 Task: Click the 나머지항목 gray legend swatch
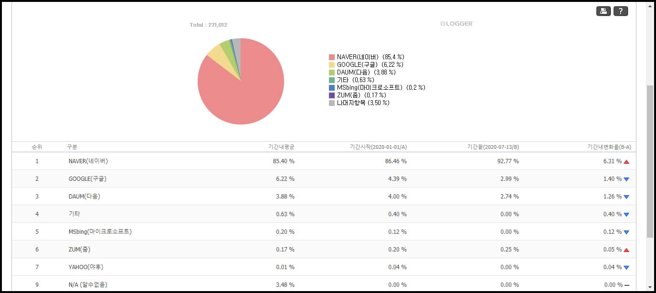coord(332,103)
